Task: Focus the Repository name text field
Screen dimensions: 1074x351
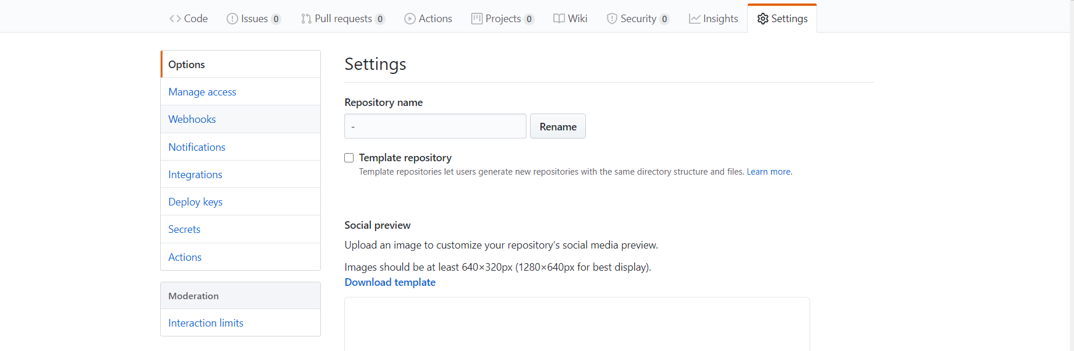Action: tap(435, 126)
